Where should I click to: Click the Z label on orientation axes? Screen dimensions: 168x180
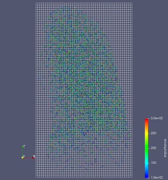click(24, 146)
